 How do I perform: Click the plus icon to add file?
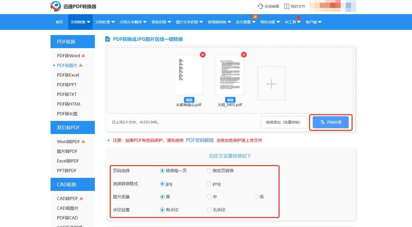coord(271,84)
